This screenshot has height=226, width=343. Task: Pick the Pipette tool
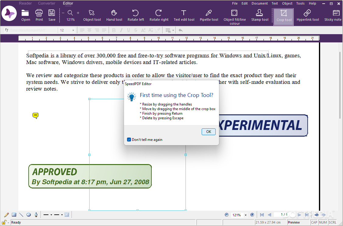pos(209,15)
